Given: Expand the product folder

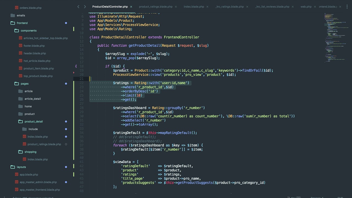Looking at the screenshot, I should click(x=20, y=114).
